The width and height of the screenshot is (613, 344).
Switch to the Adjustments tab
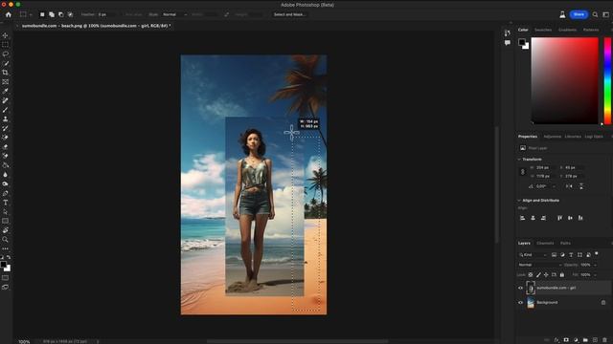pyautogui.click(x=553, y=137)
